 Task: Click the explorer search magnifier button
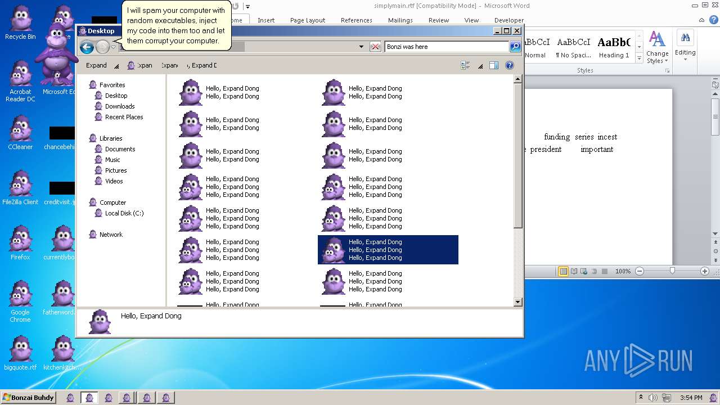click(x=515, y=47)
